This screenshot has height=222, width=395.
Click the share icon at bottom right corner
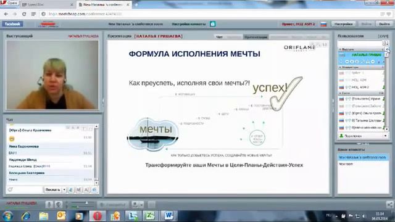(389, 205)
